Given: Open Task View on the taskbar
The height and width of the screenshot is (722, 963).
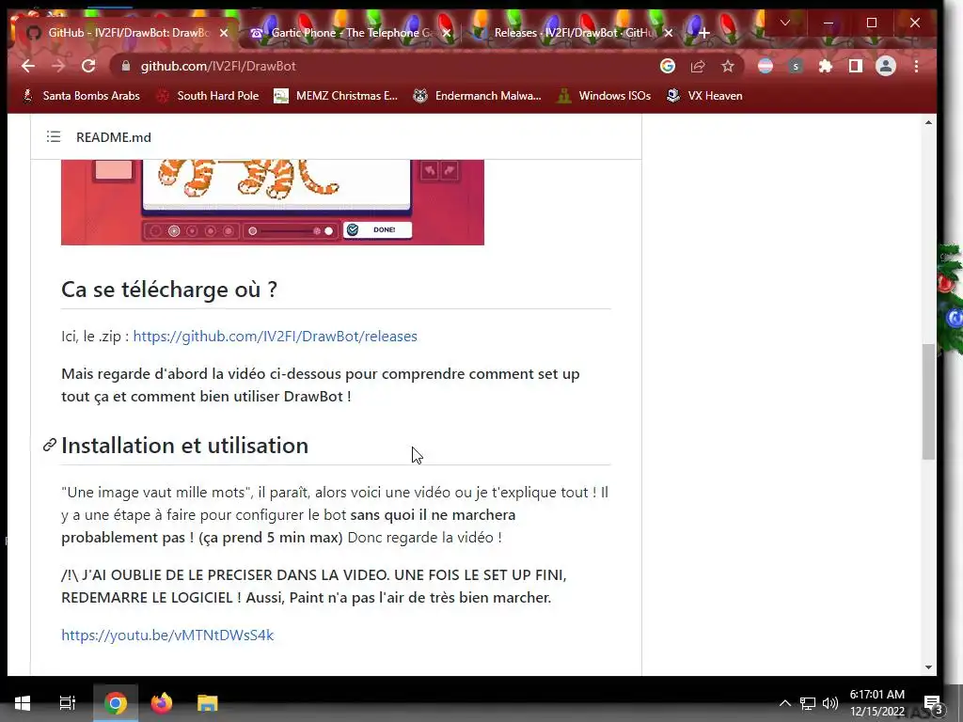Looking at the screenshot, I should click(x=68, y=703).
